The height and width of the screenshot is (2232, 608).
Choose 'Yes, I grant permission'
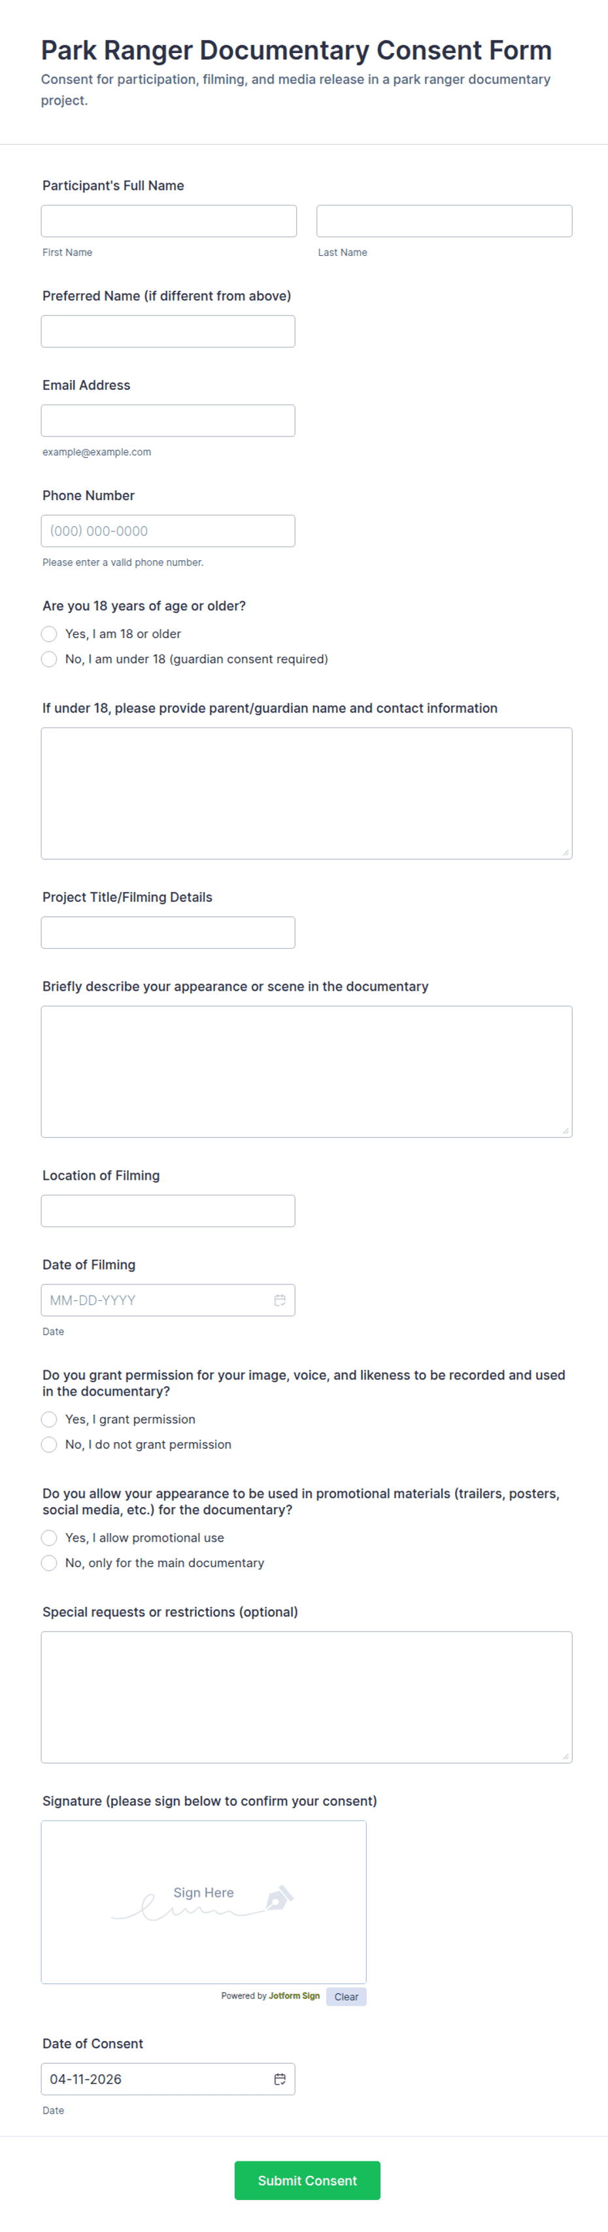50,1419
